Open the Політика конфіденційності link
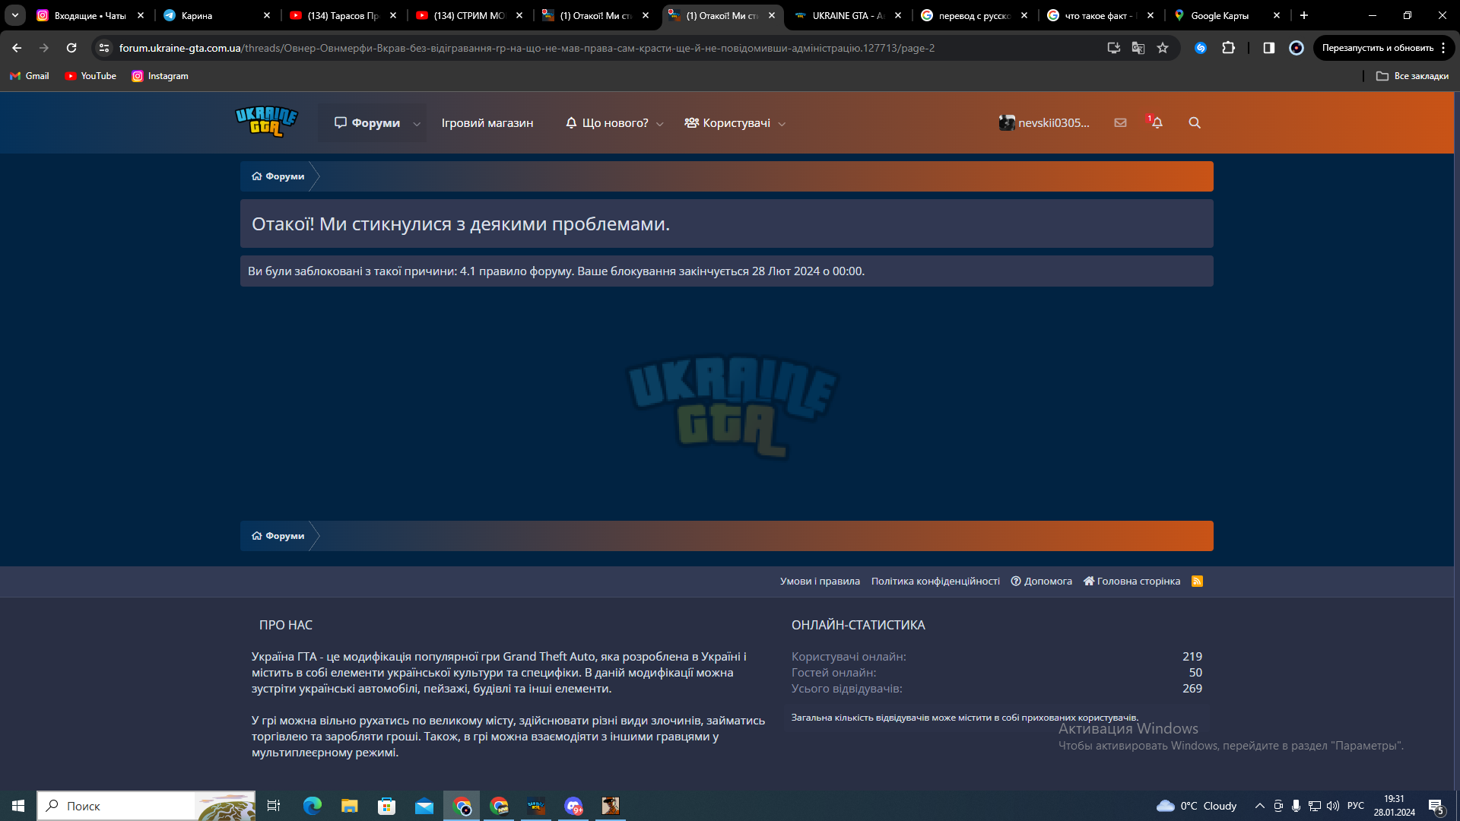The image size is (1460, 821). pyautogui.click(x=935, y=582)
